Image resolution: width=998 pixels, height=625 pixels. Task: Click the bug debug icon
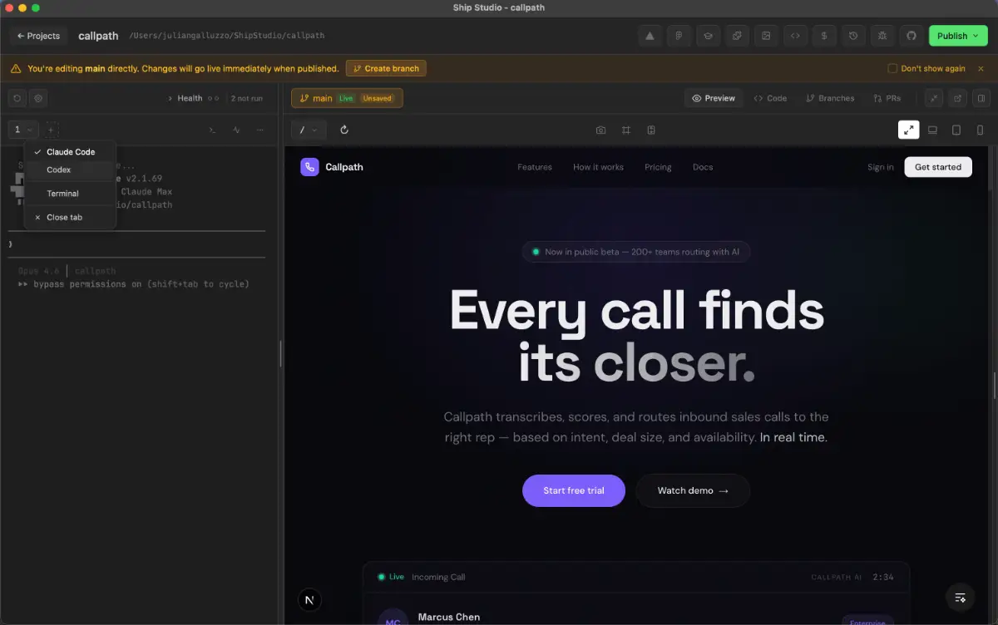pyautogui.click(x=882, y=36)
